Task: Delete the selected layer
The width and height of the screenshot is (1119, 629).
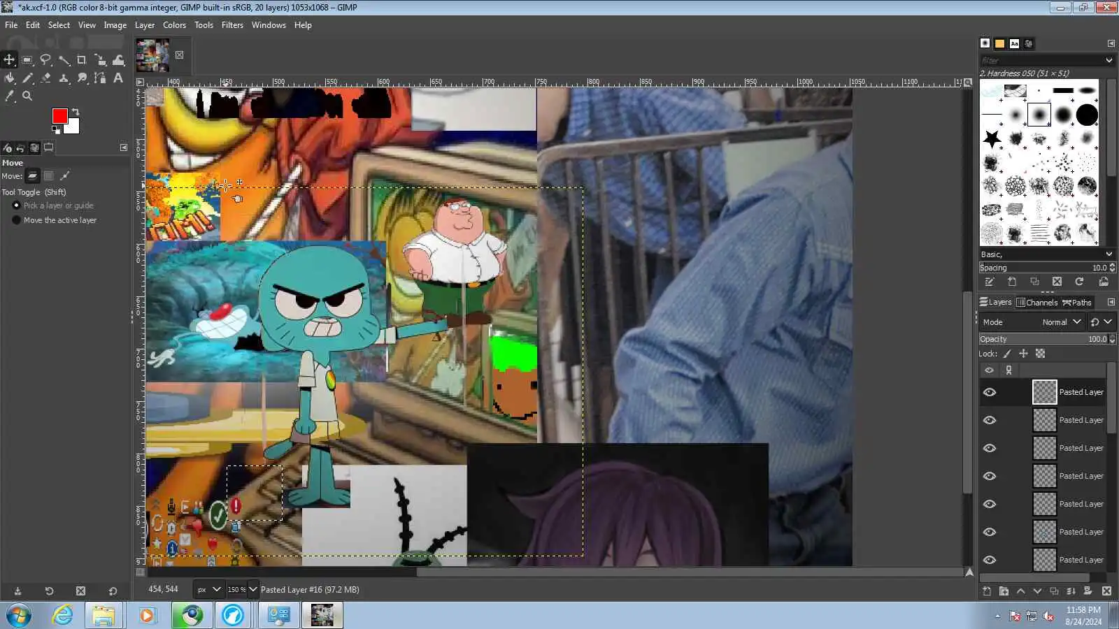Action: pyautogui.click(x=1106, y=591)
